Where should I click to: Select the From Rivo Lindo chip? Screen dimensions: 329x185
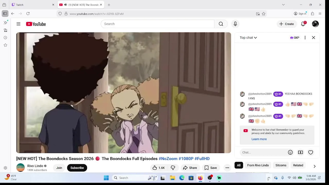pyautogui.click(x=258, y=165)
